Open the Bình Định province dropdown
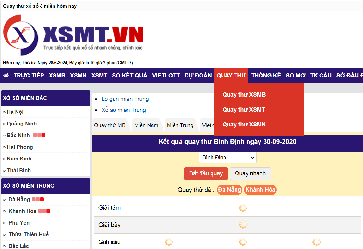This screenshot has height=249, width=363. click(227, 157)
